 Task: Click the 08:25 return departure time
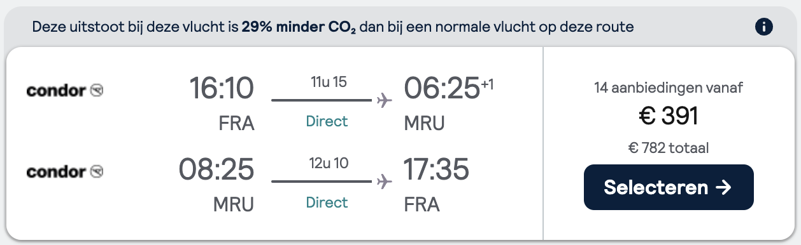coord(216,169)
